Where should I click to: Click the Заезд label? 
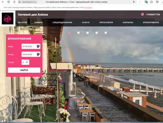pos(10,46)
